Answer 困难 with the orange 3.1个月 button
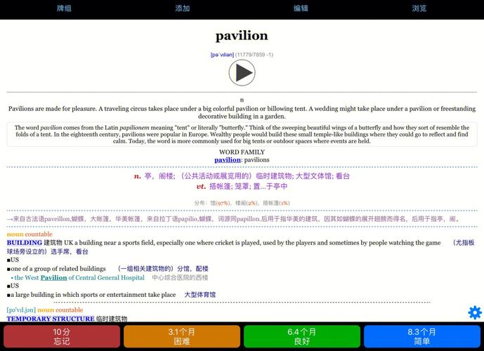484x351 pixels. [x=182, y=336]
